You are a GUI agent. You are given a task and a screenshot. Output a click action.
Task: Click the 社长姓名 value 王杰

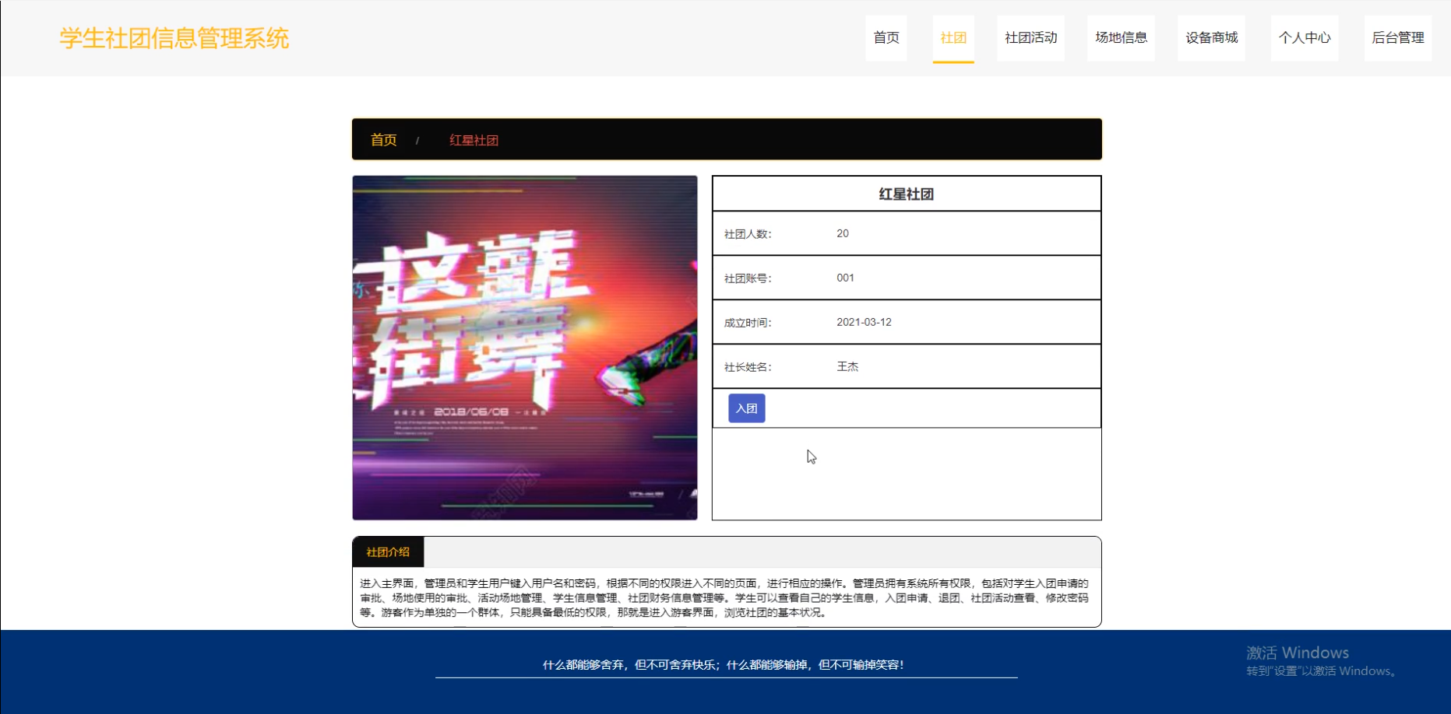(x=847, y=366)
